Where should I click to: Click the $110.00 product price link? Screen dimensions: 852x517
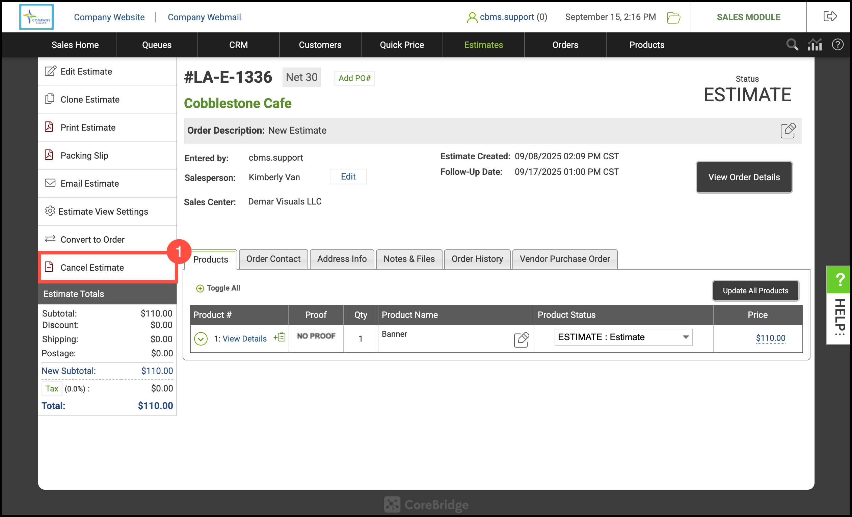[770, 338]
